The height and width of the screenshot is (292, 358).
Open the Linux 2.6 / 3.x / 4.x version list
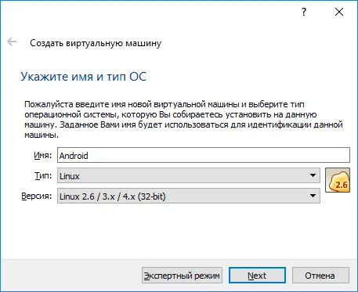[x=189, y=196]
